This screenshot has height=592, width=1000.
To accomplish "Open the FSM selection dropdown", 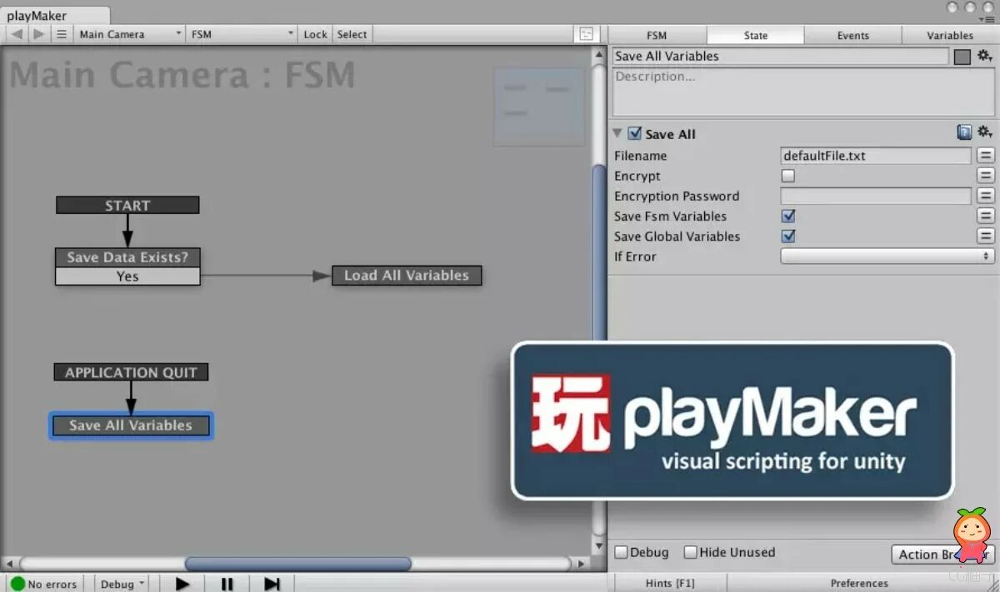I will tap(242, 34).
